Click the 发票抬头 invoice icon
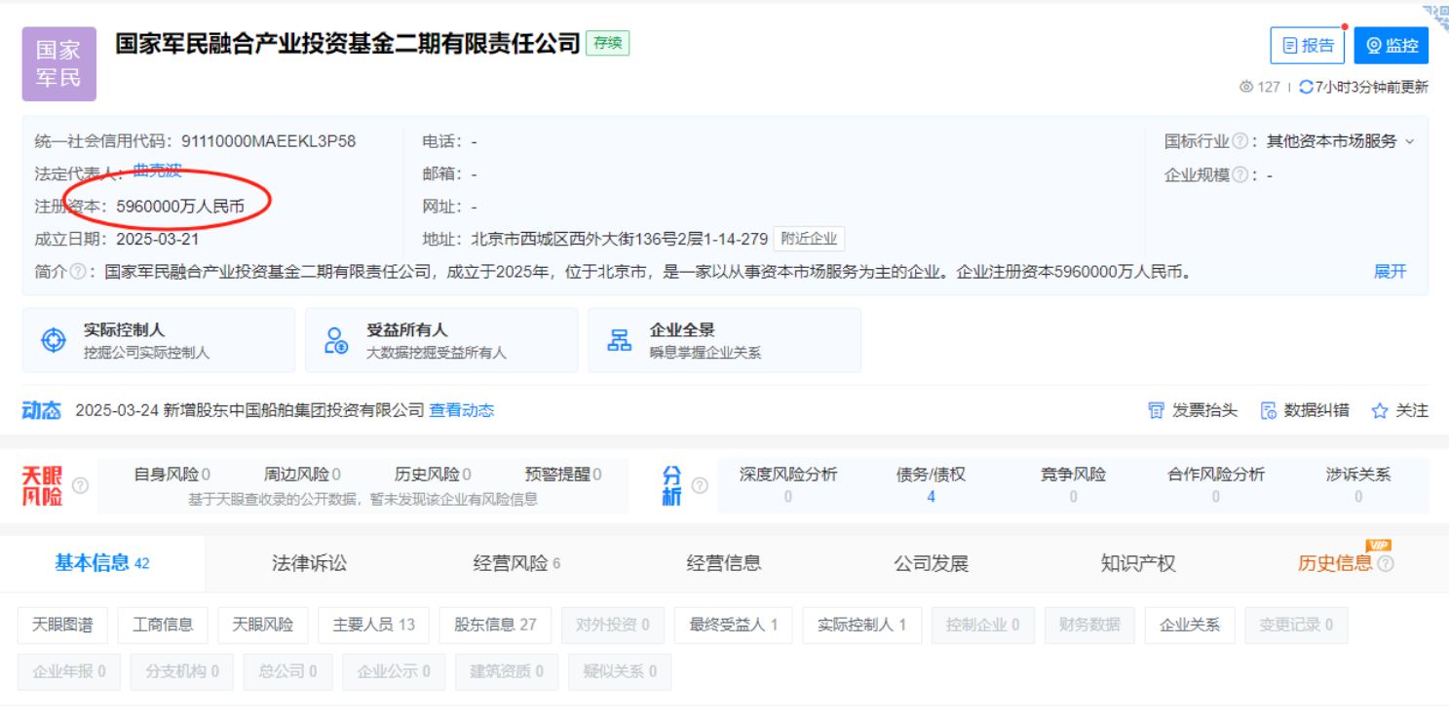 pyautogui.click(x=1156, y=411)
